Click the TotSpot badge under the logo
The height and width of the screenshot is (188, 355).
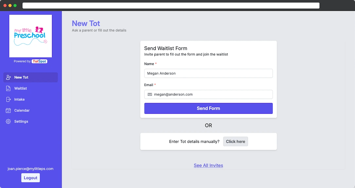[39, 61]
